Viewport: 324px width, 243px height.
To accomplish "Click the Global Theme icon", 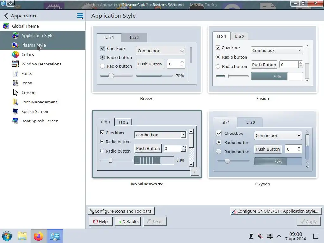I will pyautogui.click(x=6, y=26).
